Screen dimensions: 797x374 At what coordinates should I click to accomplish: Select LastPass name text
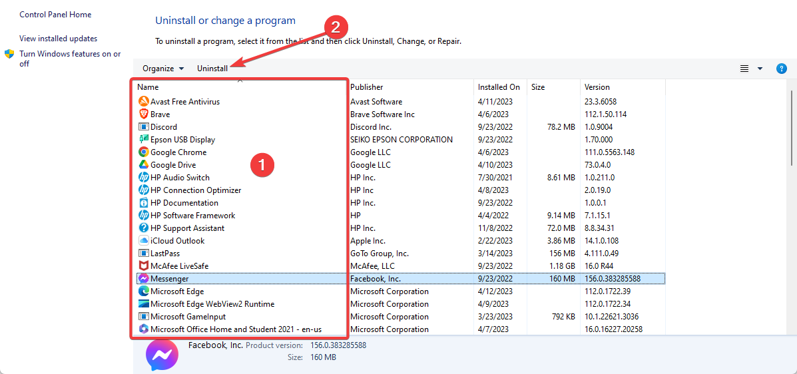point(165,253)
